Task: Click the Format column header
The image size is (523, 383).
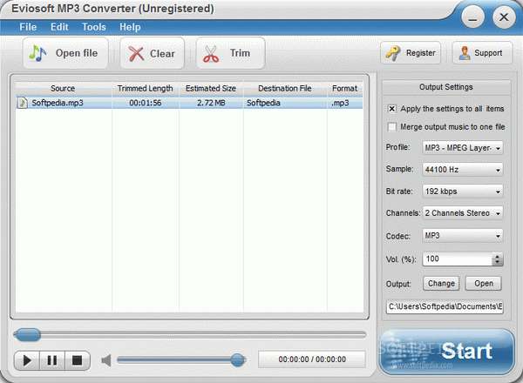Action: [345, 89]
